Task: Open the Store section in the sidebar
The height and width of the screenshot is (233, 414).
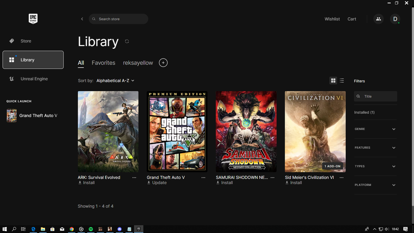Action: [33, 41]
